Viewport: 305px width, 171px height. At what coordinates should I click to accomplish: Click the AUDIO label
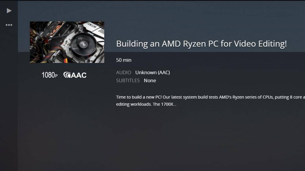124,72
